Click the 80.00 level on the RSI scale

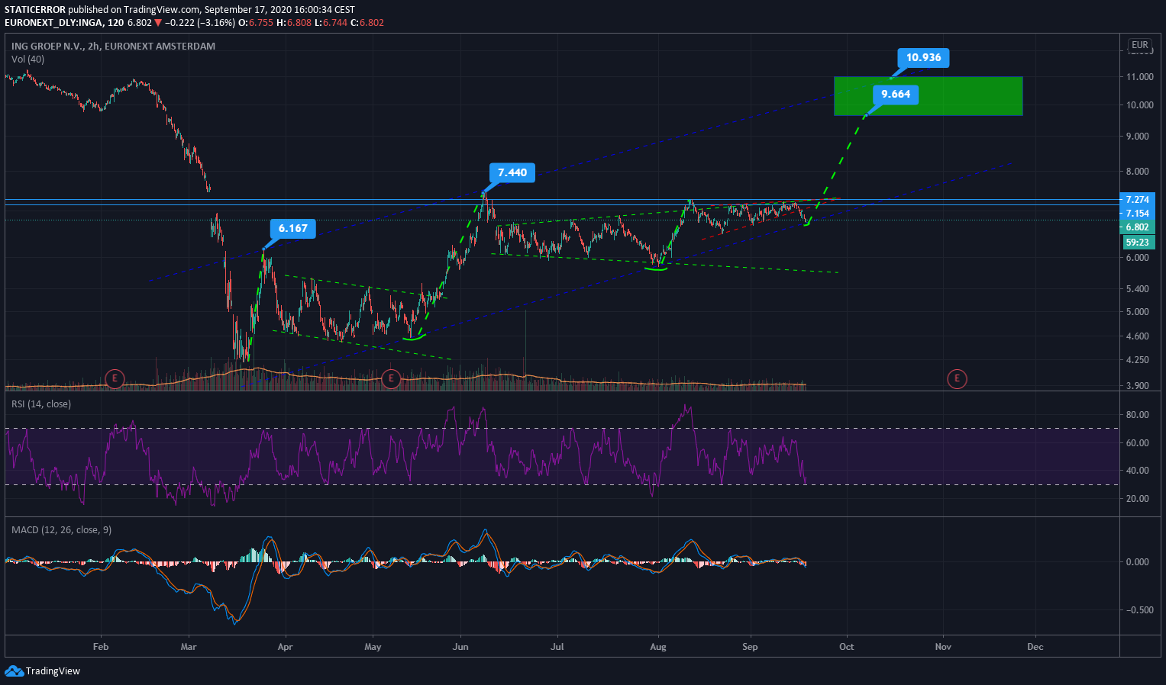(x=1138, y=415)
